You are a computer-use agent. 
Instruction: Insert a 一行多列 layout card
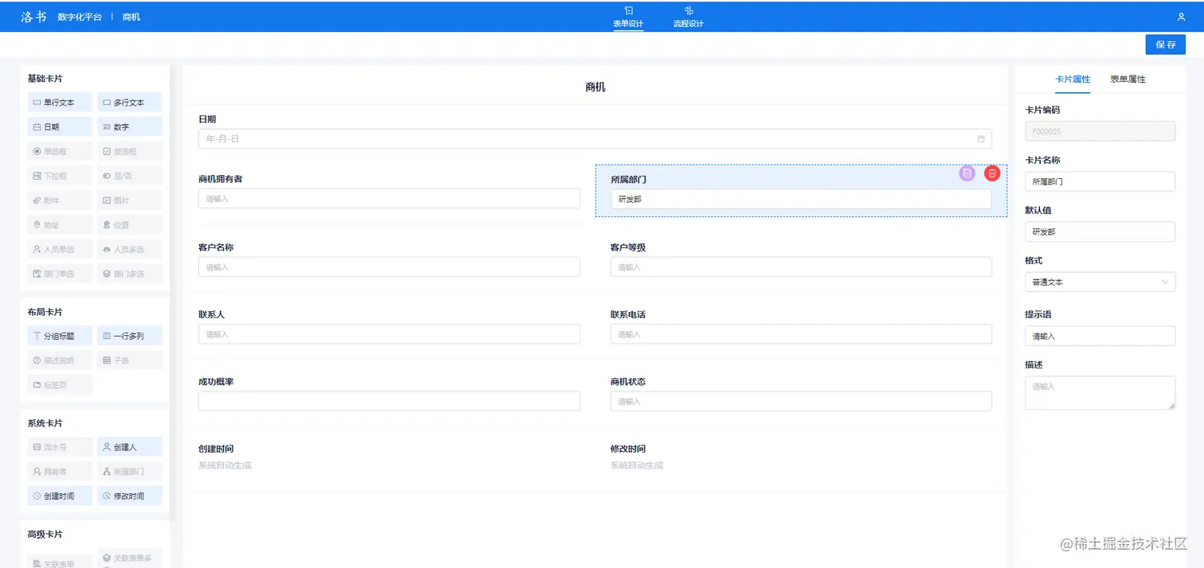[130, 336]
